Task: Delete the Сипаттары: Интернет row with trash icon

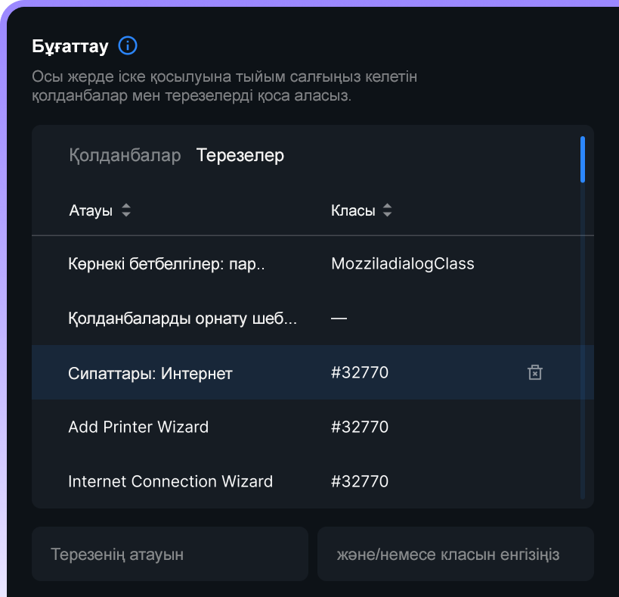Action: tap(535, 372)
